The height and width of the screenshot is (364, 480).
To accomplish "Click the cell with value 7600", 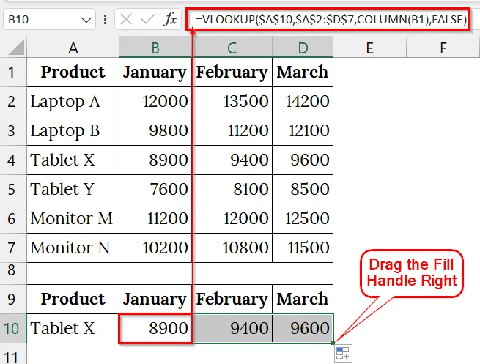I will [x=155, y=190].
